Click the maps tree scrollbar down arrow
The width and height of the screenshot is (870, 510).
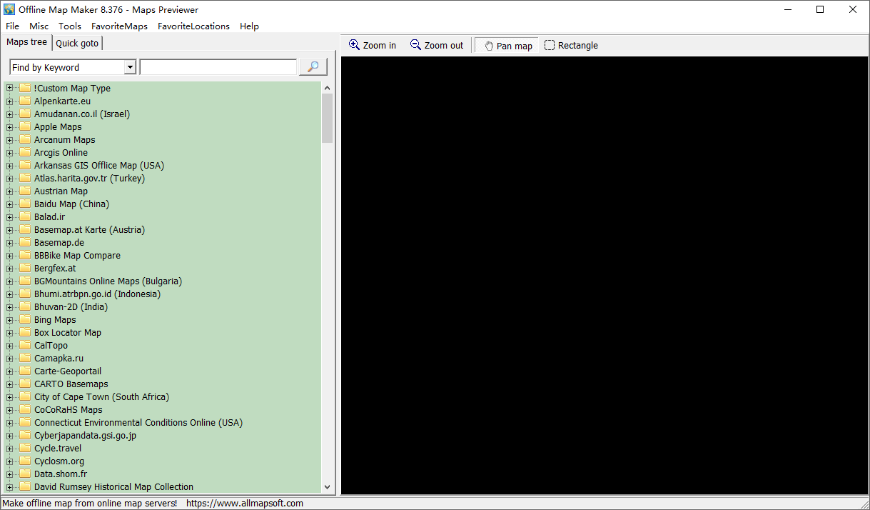point(328,487)
